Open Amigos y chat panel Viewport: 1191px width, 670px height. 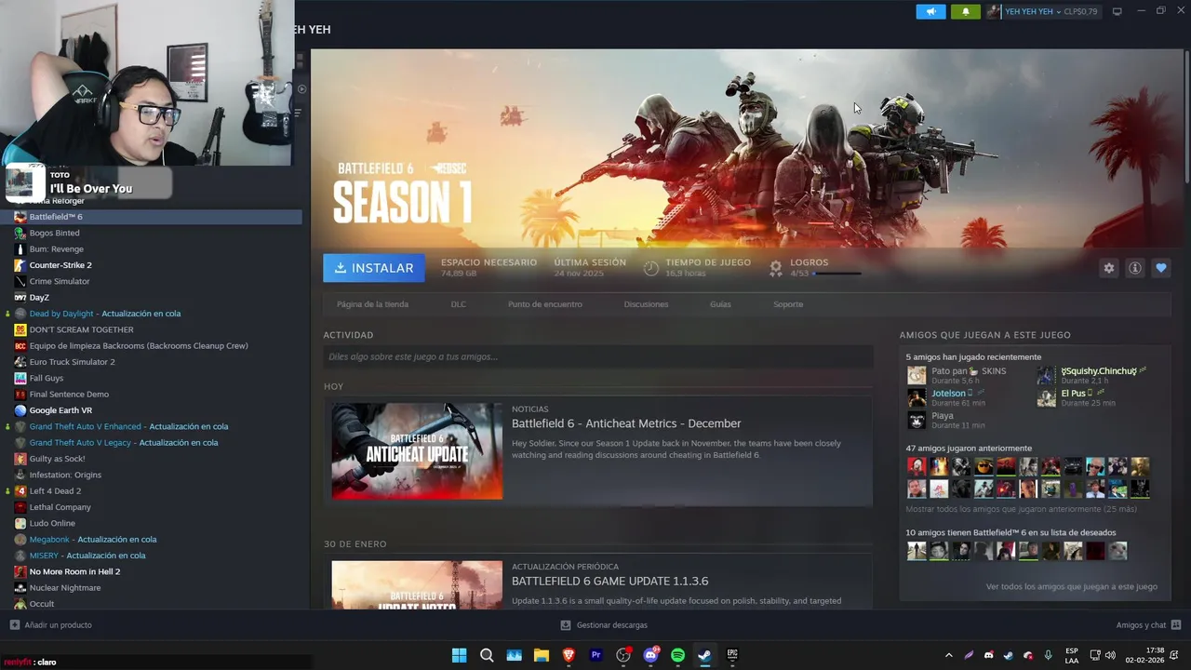tap(1148, 625)
